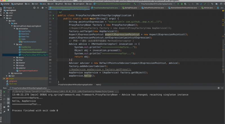
Task: Select MyMethodBeforeAdvice file in project tree
Action: (x=31, y=50)
